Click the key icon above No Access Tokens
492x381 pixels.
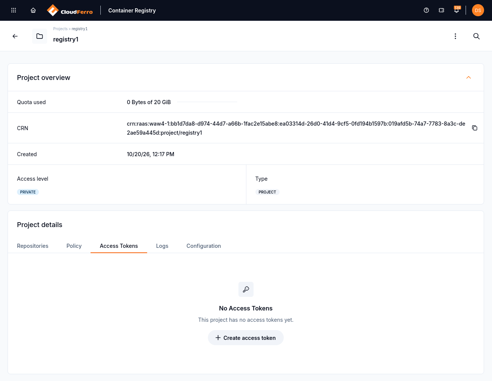(x=246, y=289)
